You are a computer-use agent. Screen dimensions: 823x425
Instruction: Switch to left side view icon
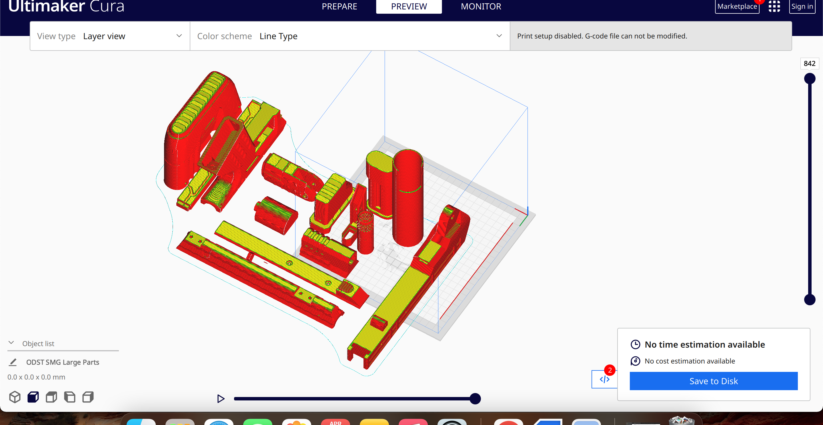click(x=70, y=397)
